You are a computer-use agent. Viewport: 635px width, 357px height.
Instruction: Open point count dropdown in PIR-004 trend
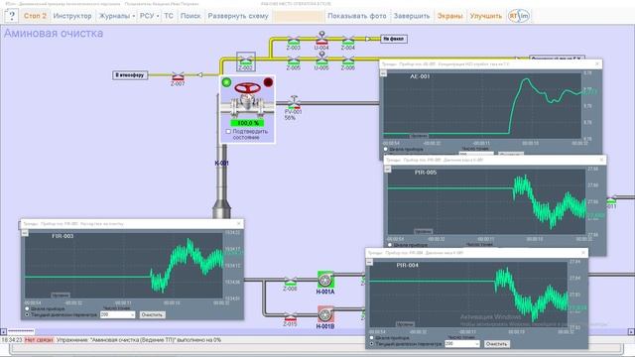tap(462, 344)
